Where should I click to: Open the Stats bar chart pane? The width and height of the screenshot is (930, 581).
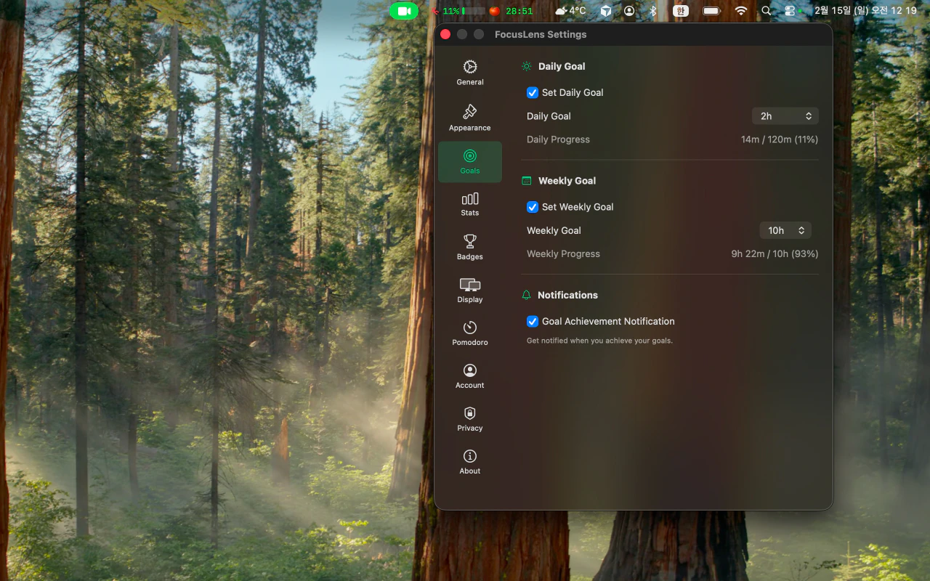[x=470, y=204]
